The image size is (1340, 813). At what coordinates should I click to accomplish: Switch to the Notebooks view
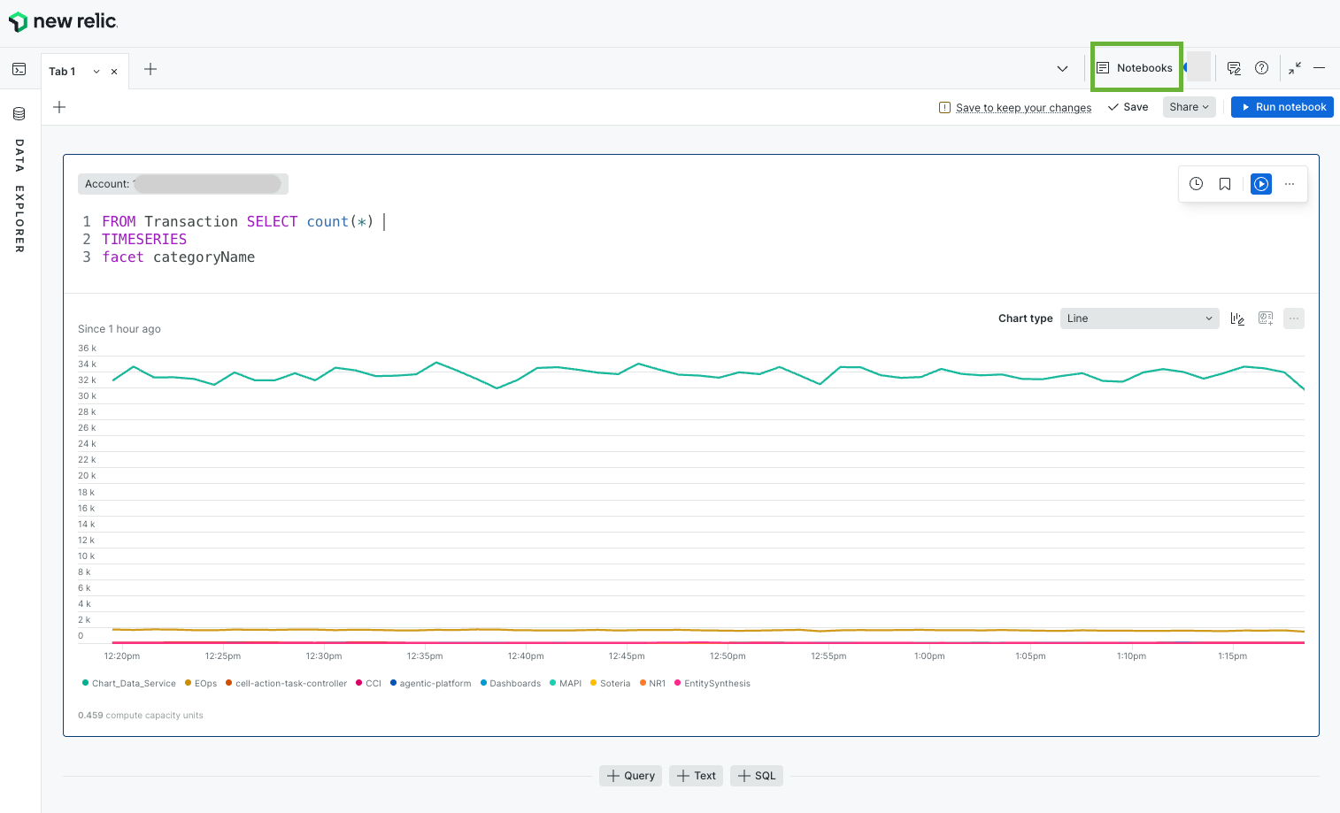pyautogui.click(x=1136, y=66)
